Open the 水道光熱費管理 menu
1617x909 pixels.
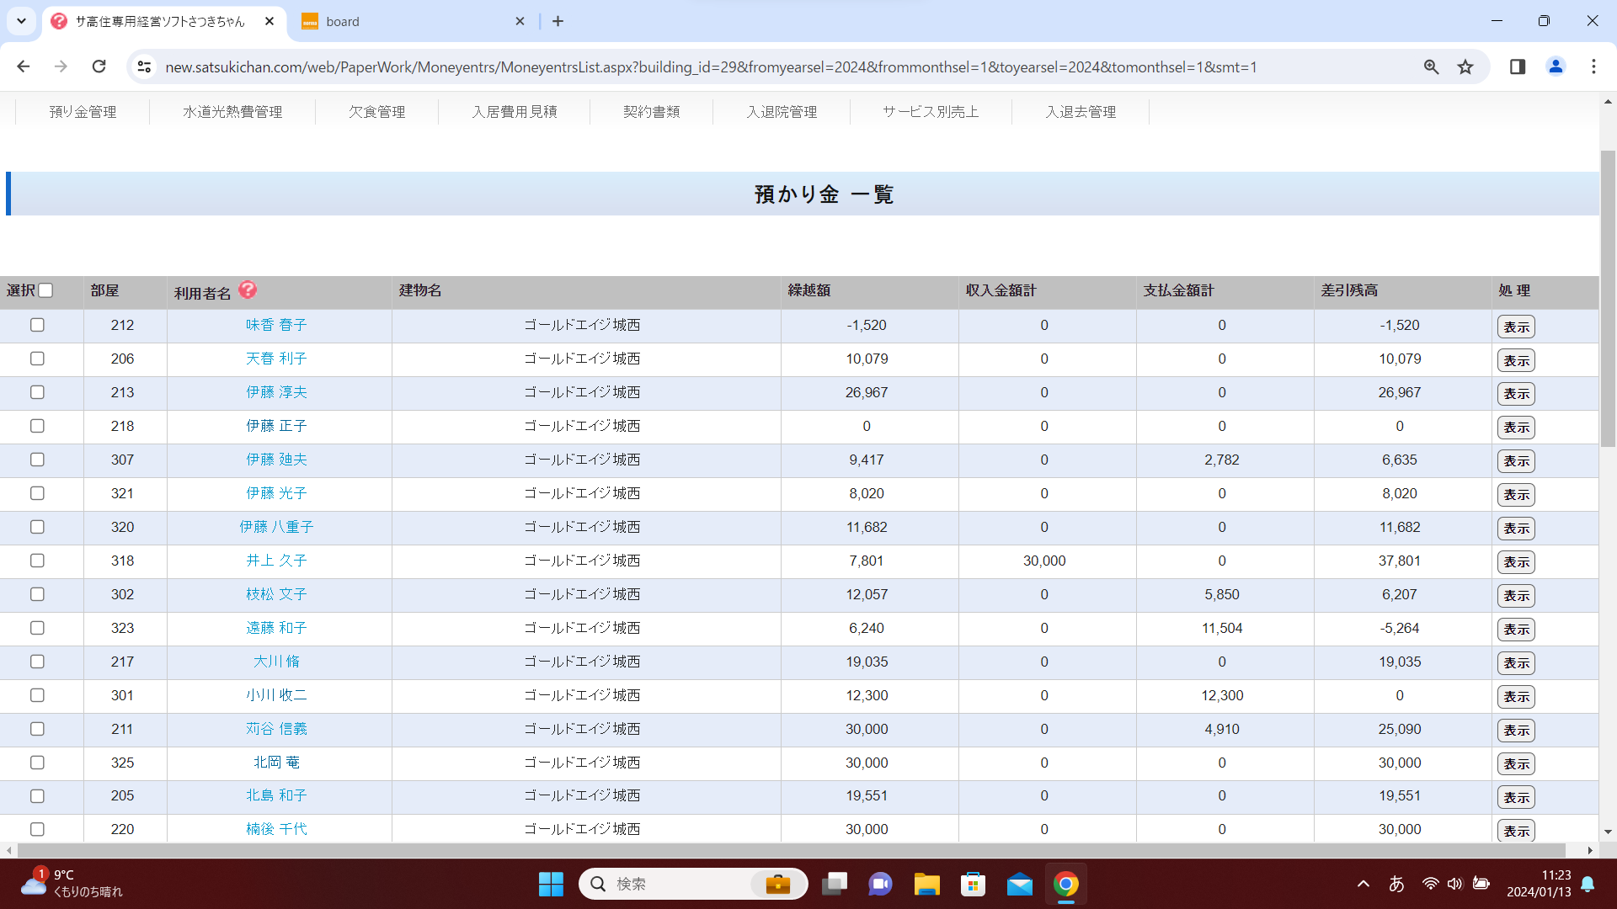[x=232, y=112]
